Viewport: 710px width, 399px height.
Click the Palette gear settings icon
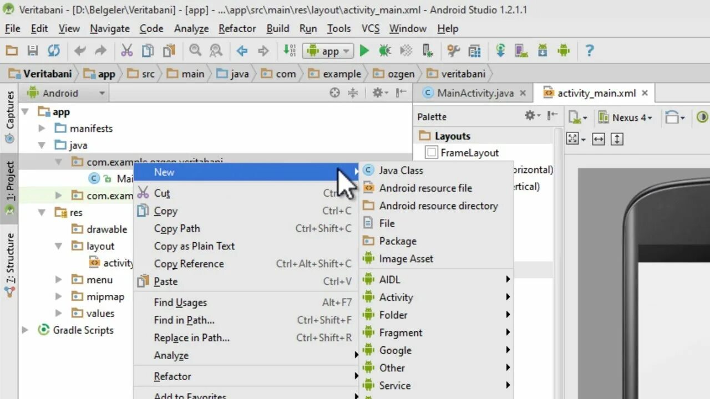tap(529, 116)
